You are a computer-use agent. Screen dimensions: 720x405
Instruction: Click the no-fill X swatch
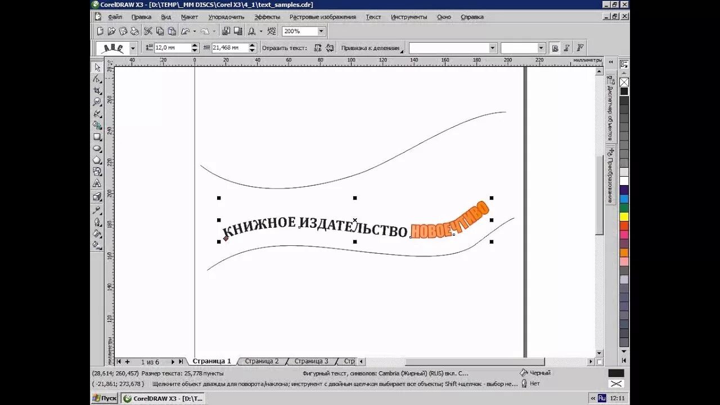click(624, 82)
